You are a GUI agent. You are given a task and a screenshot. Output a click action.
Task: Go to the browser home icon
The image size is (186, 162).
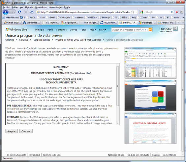click(32, 12)
